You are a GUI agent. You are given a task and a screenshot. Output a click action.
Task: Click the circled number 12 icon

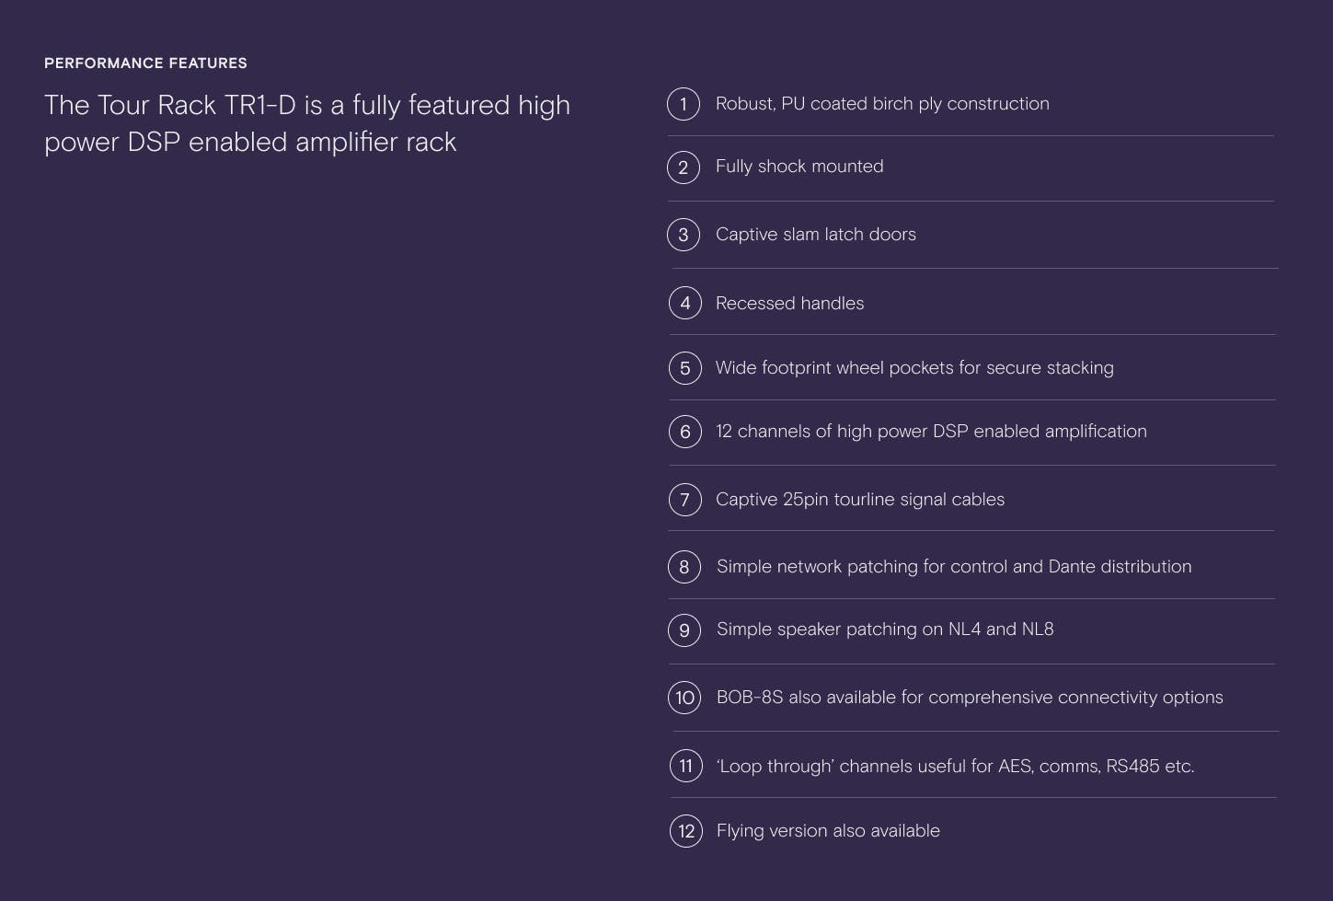coord(686,831)
